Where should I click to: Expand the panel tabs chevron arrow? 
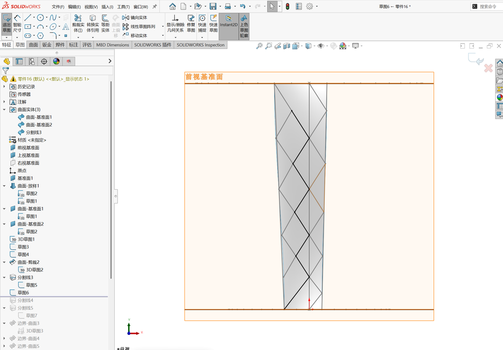click(110, 61)
